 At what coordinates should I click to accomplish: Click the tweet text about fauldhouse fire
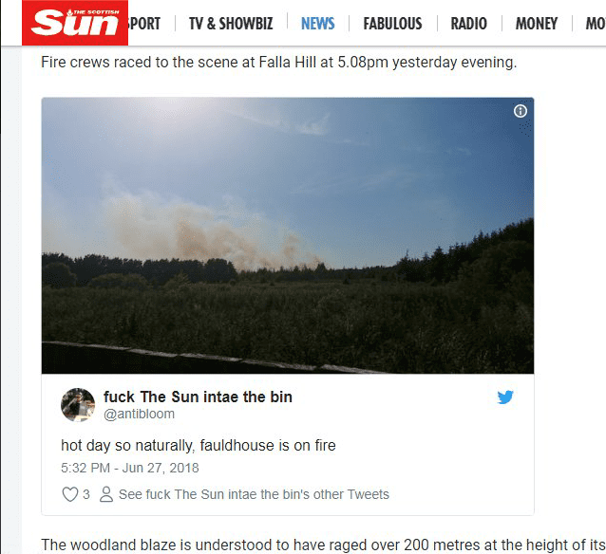click(199, 446)
